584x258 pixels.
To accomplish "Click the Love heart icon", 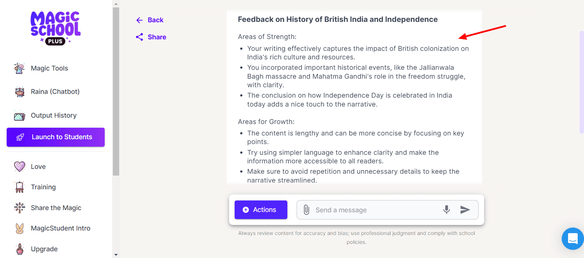I will tap(20, 167).
